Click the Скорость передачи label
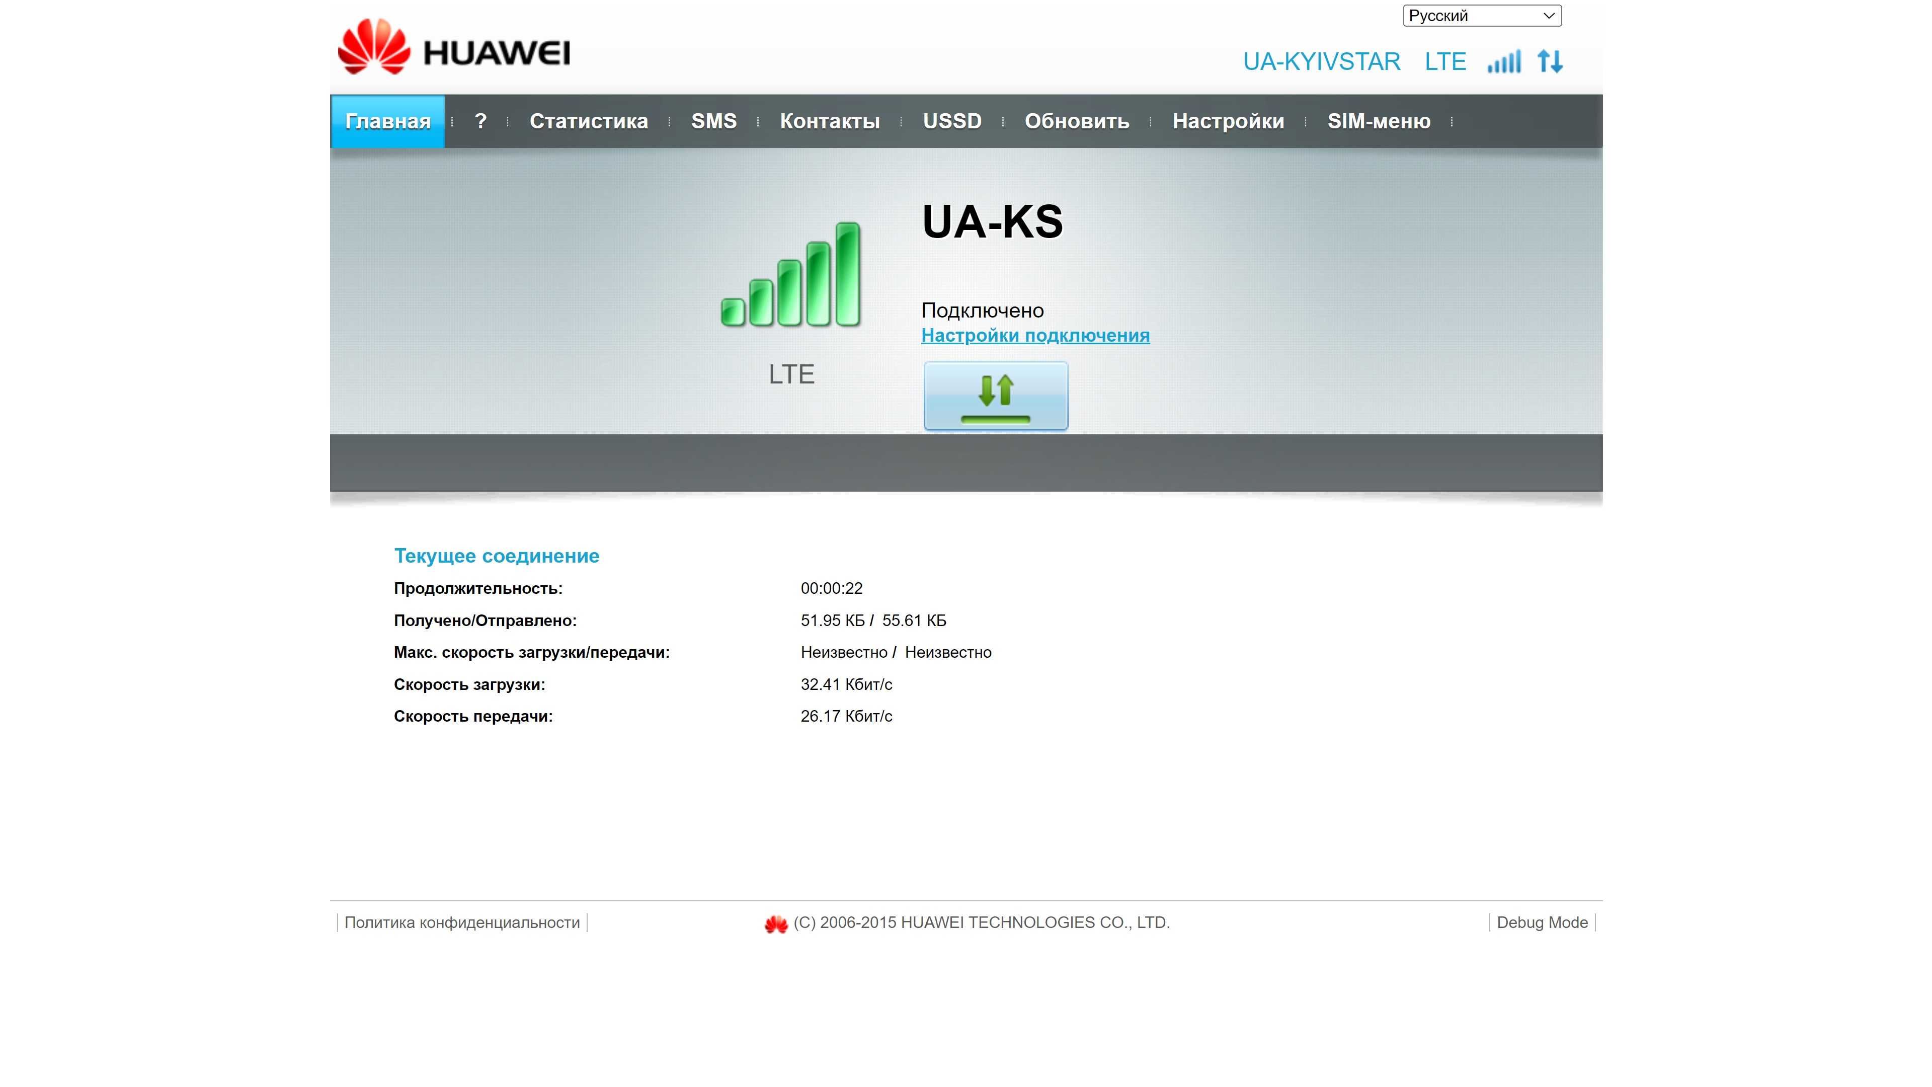 click(473, 717)
